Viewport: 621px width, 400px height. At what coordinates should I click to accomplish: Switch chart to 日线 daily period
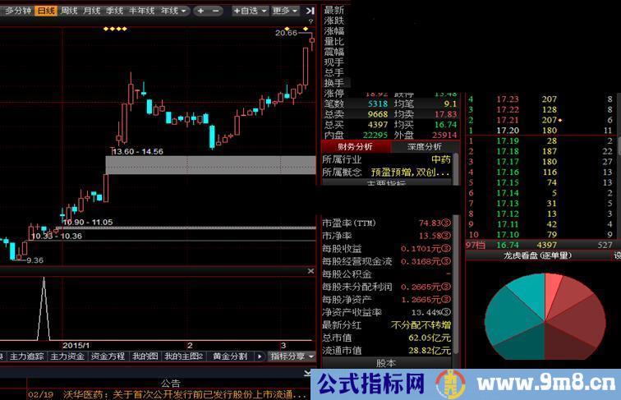pos(46,11)
